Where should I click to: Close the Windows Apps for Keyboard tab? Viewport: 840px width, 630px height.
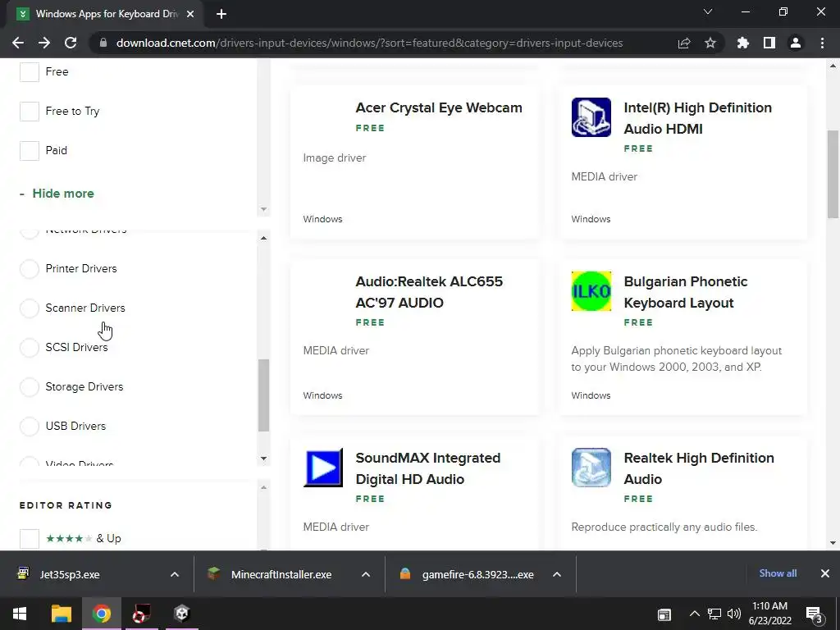tap(190, 14)
